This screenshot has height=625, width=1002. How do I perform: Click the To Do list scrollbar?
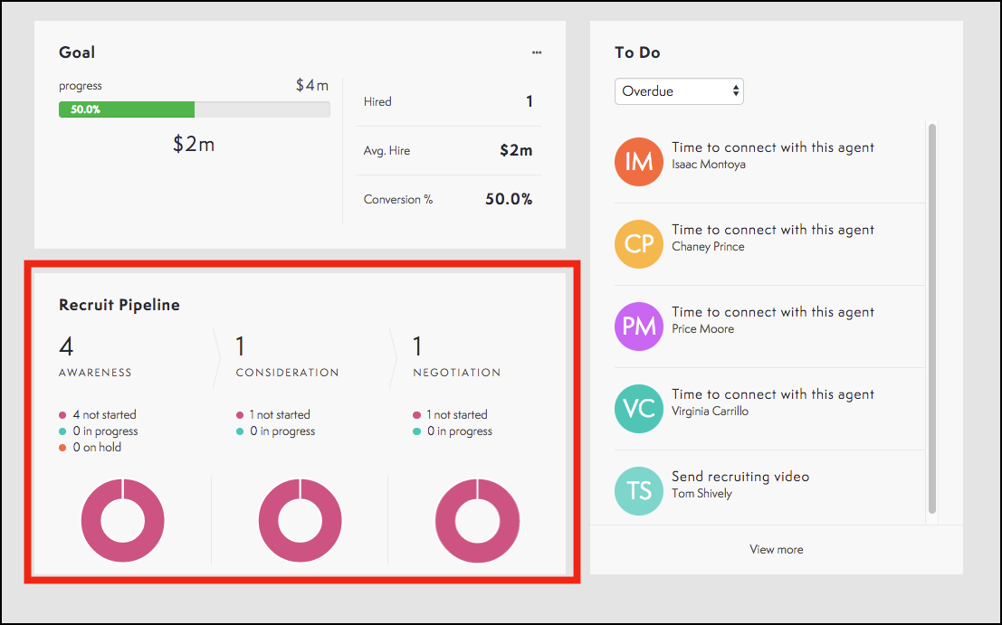pos(933,317)
